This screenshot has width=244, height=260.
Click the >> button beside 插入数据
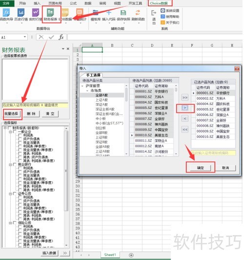click(65, 253)
